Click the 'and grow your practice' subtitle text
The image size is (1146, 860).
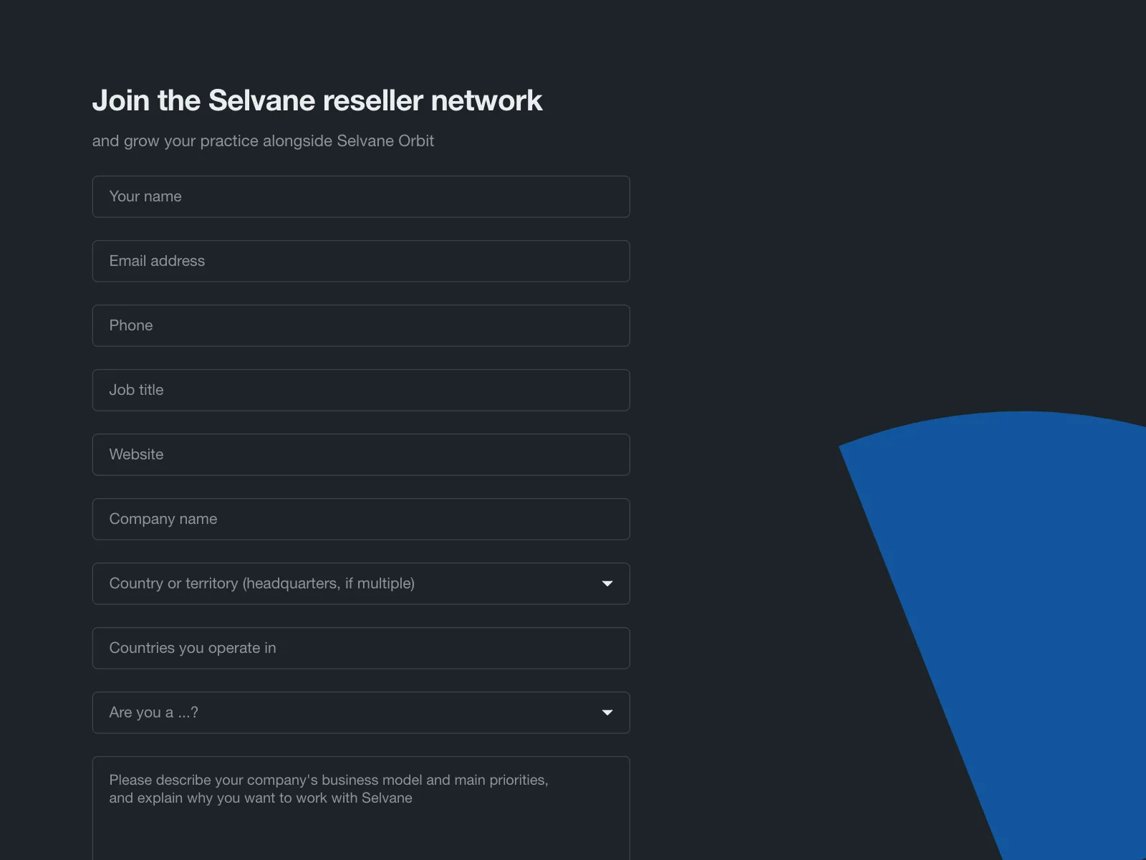[263, 141]
